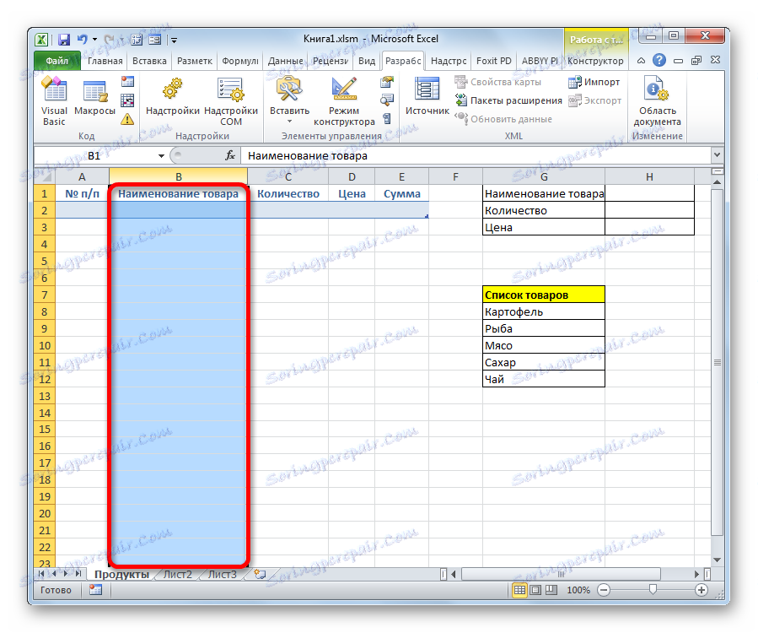Screen dimensions: 758x633
Task: Open control properties icon
Action: click(x=387, y=82)
